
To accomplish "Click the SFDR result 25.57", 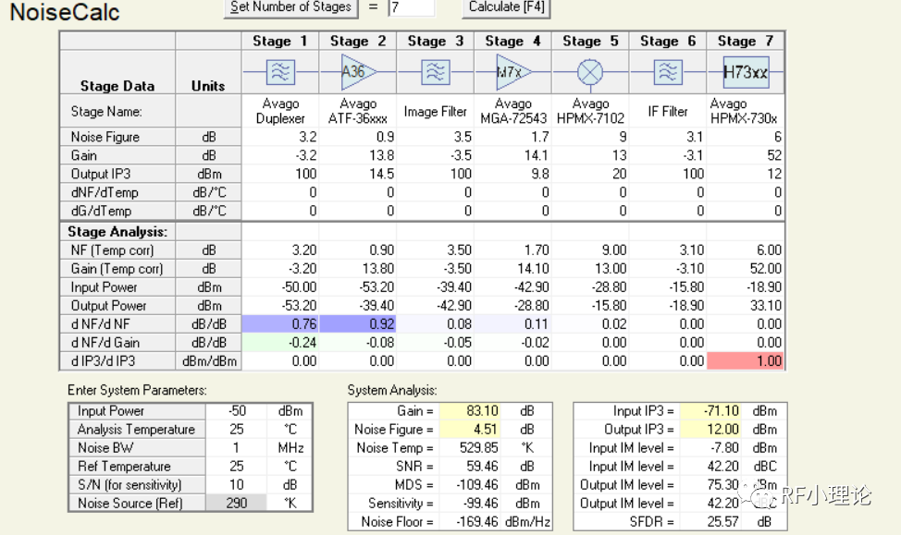I will click(710, 521).
